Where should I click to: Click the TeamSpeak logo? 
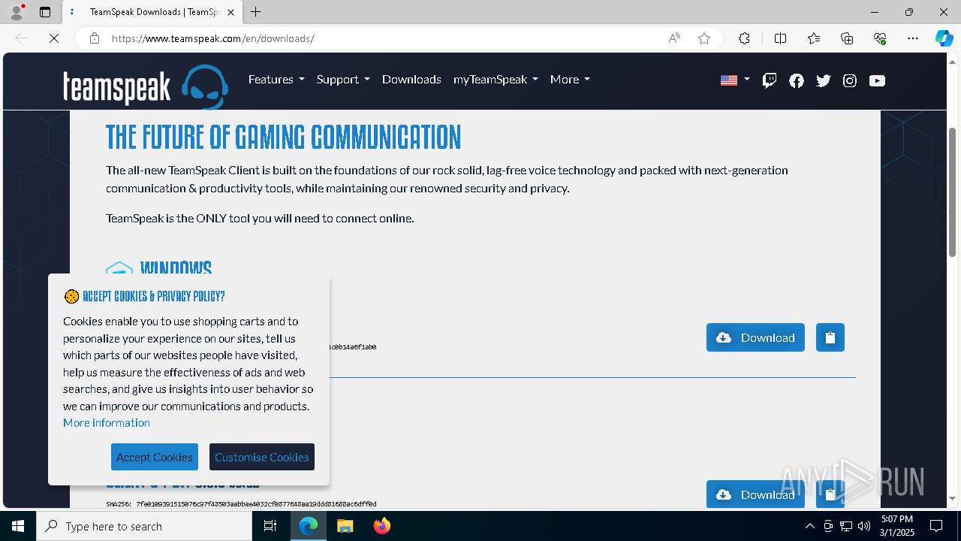coord(146,86)
